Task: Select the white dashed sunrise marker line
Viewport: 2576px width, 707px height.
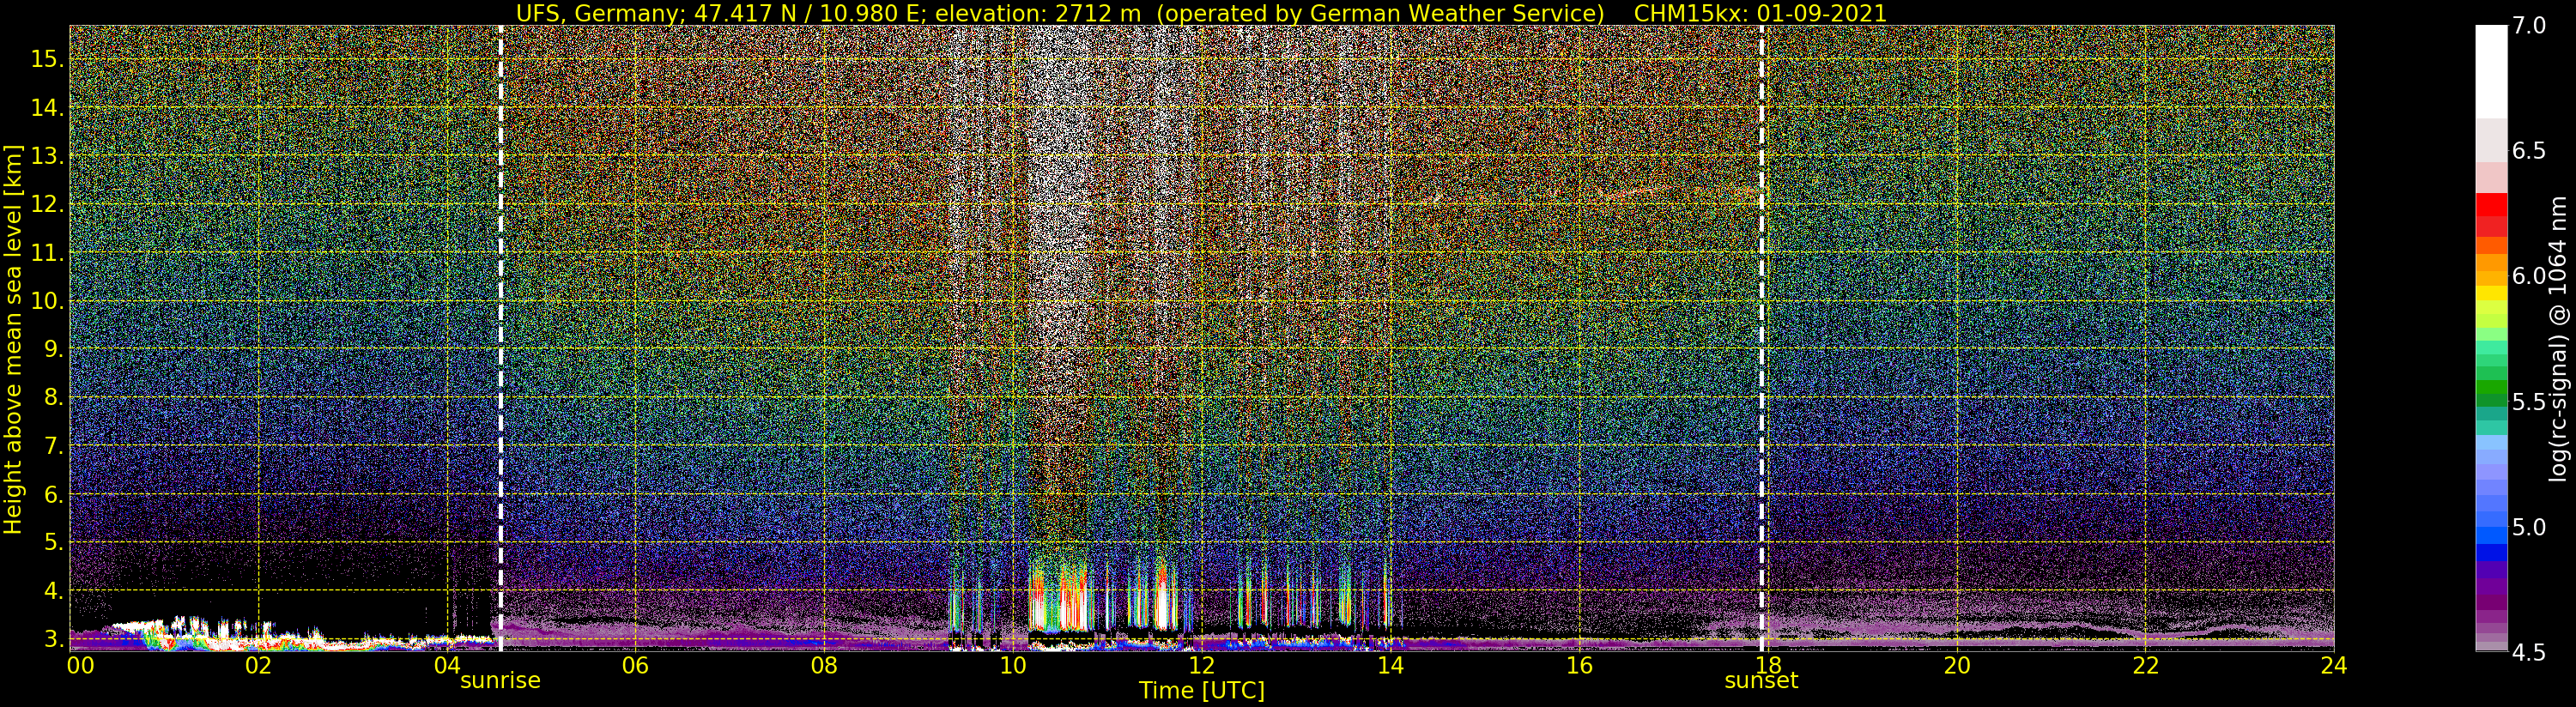Action: (x=500, y=338)
